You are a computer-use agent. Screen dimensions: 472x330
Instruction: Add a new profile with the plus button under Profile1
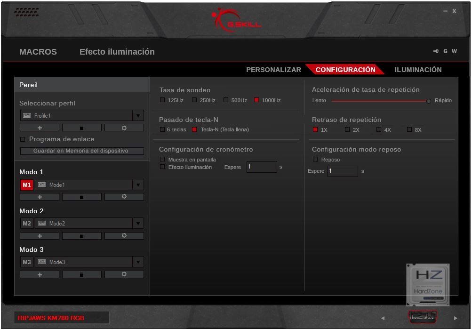[40, 128]
